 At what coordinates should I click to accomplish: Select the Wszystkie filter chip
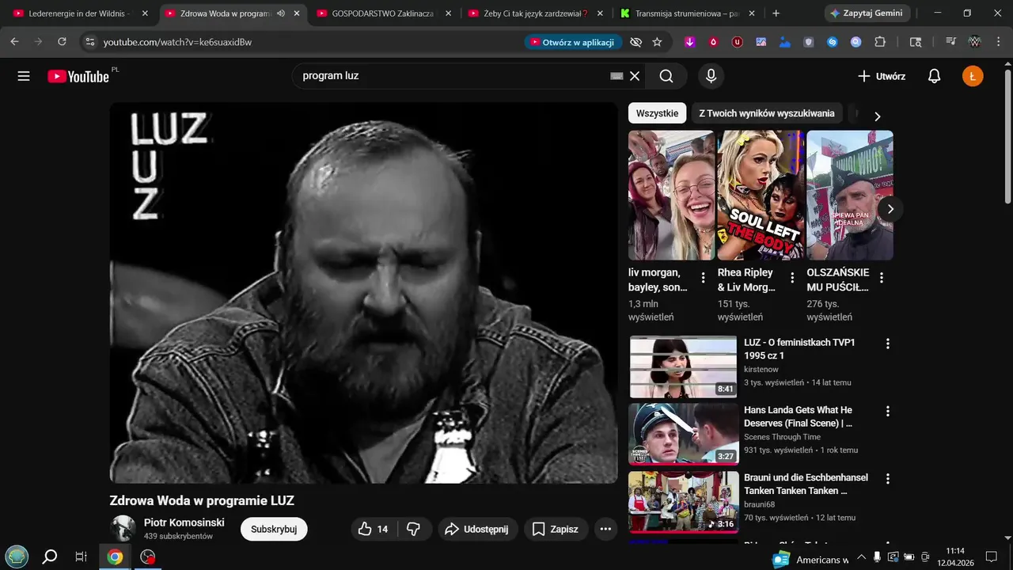click(657, 113)
